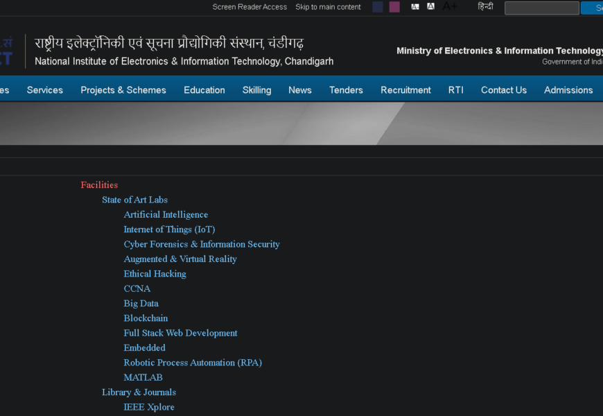603x416 pixels.
Task: Click the search input field
Action: point(541,8)
